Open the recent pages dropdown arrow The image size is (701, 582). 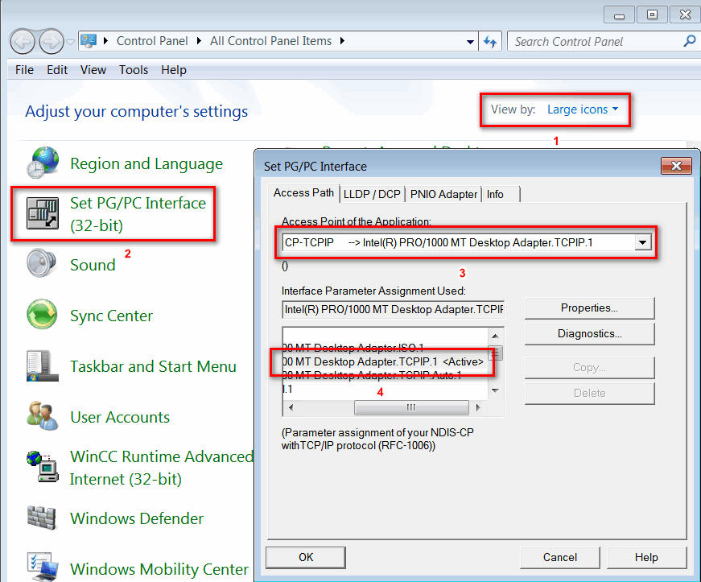[x=70, y=42]
